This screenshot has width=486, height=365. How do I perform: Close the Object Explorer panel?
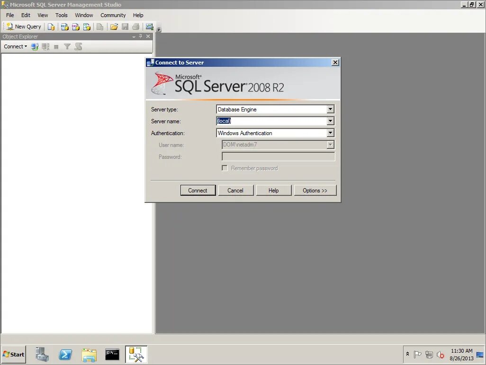(x=148, y=36)
